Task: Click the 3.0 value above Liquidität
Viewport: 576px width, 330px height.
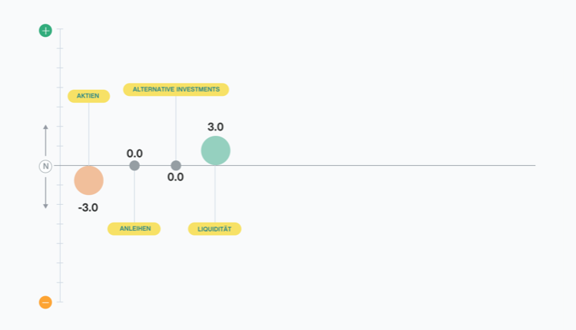Action: (216, 127)
